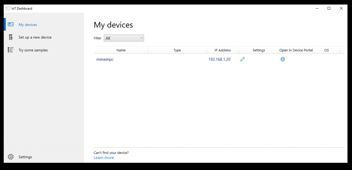Click the Settings column header
Viewport: 352px width, 170px height.
click(x=259, y=50)
